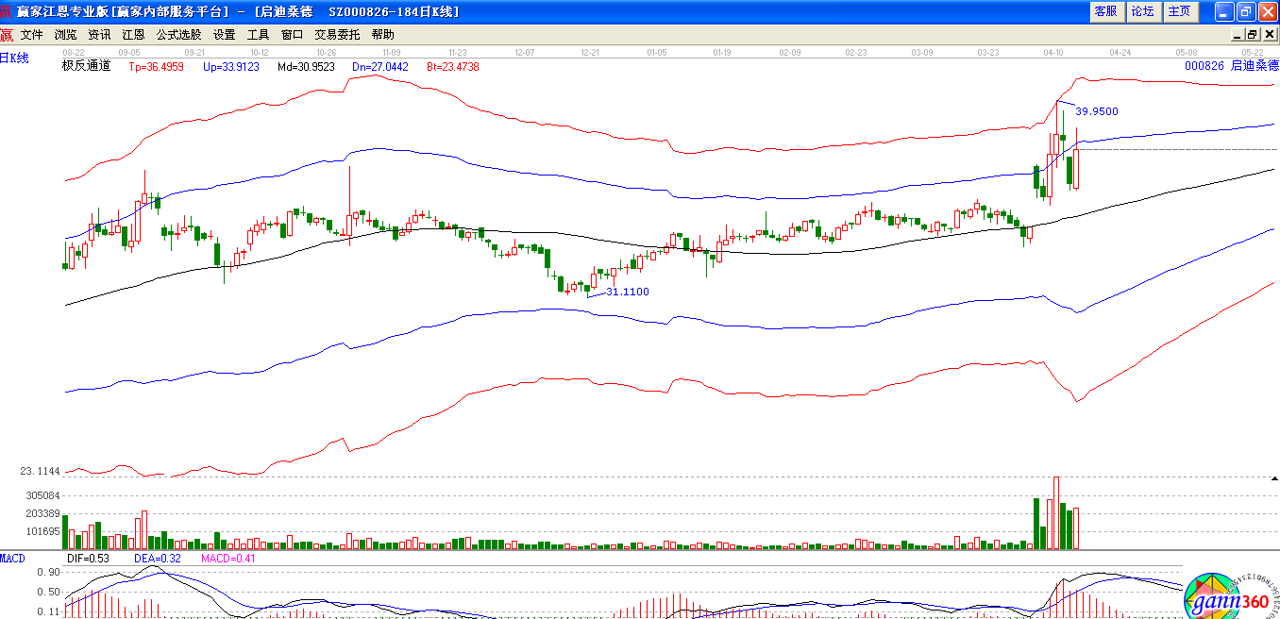Click the 05-22 date on the time axis
This screenshot has width=1280, height=619.
pyautogui.click(x=1253, y=53)
